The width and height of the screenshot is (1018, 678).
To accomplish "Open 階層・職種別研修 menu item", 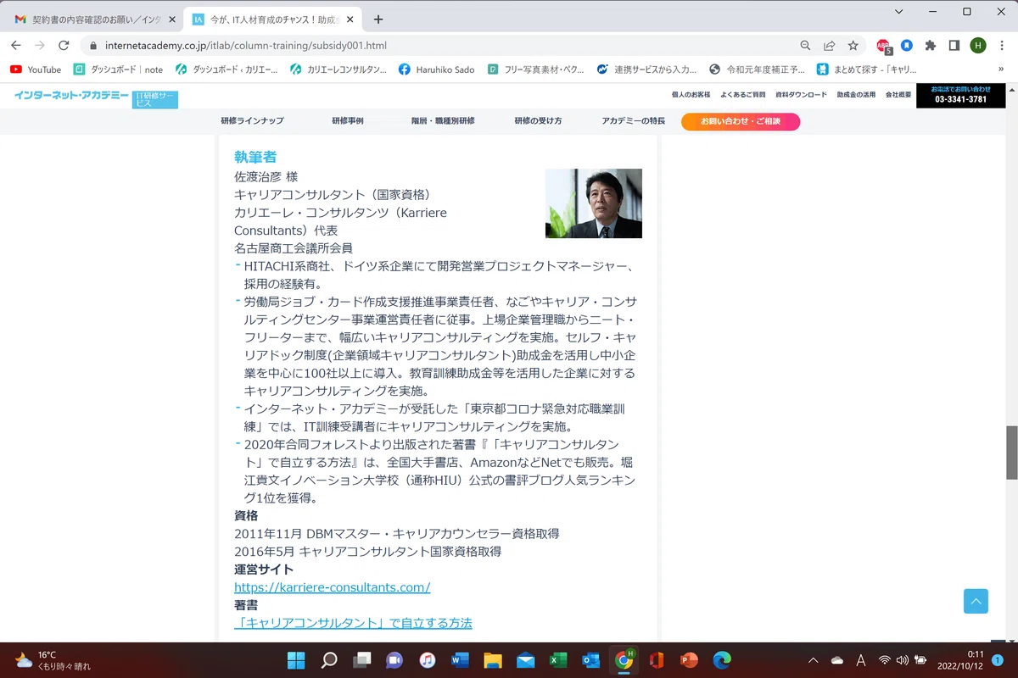I will pos(443,121).
